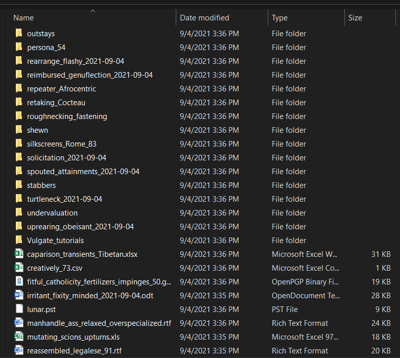Click the shewn folder name

tap(37, 130)
